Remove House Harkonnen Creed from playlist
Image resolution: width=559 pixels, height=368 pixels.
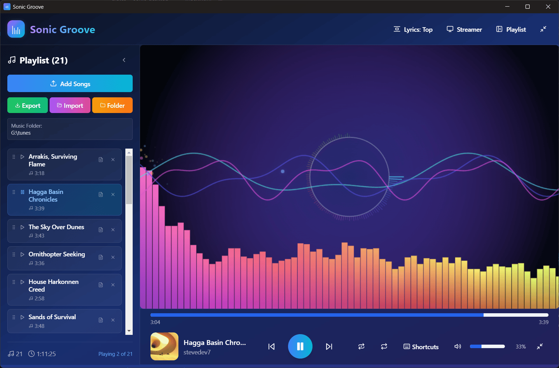pos(113,285)
